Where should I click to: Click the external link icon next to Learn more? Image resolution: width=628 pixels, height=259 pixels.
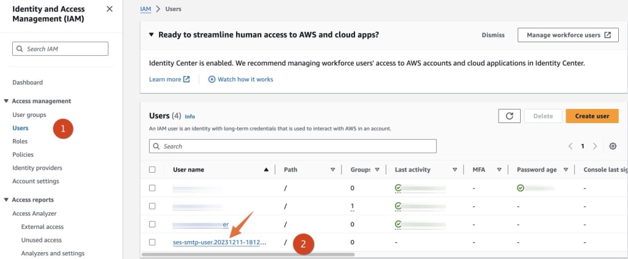click(186, 79)
